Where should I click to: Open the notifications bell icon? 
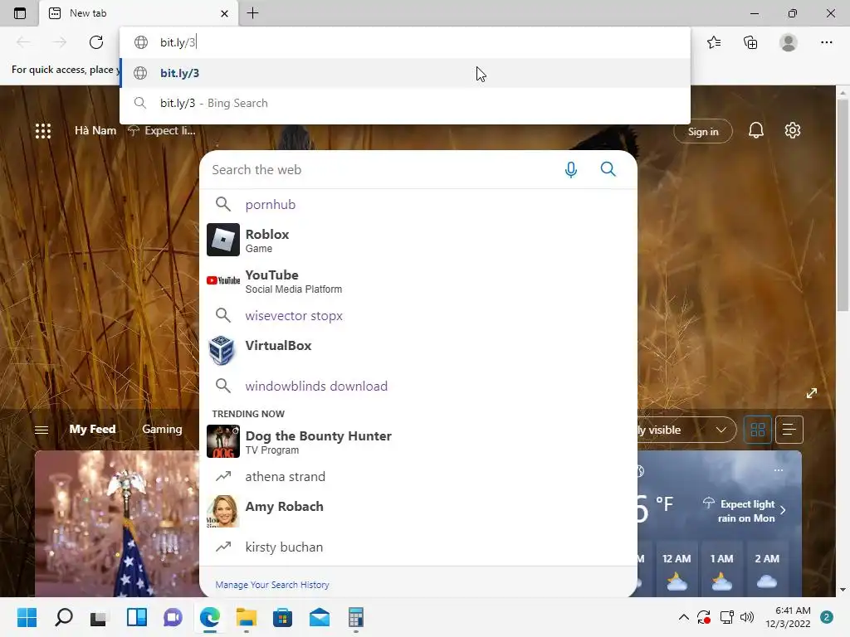[x=755, y=130]
